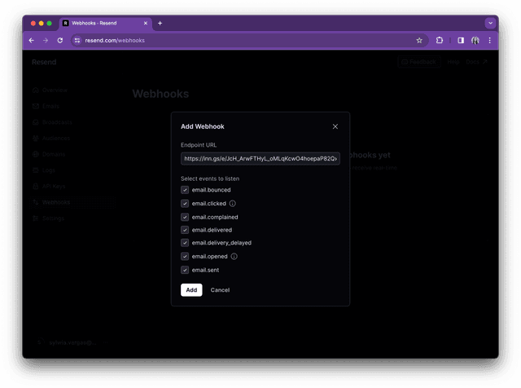Expand the tab search dropdown

coord(490,24)
